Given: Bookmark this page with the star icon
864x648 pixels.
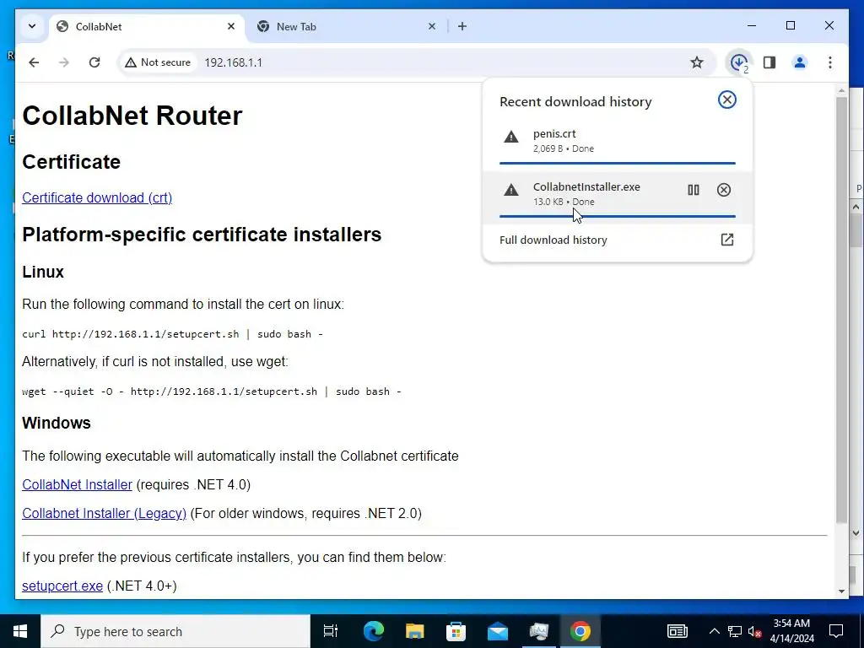Looking at the screenshot, I should [x=696, y=62].
